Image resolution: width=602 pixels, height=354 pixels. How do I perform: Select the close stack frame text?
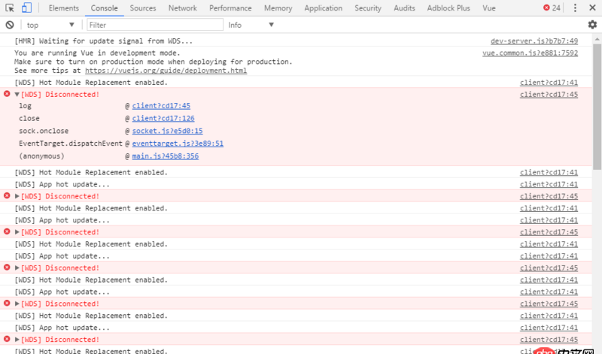point(29,119)
